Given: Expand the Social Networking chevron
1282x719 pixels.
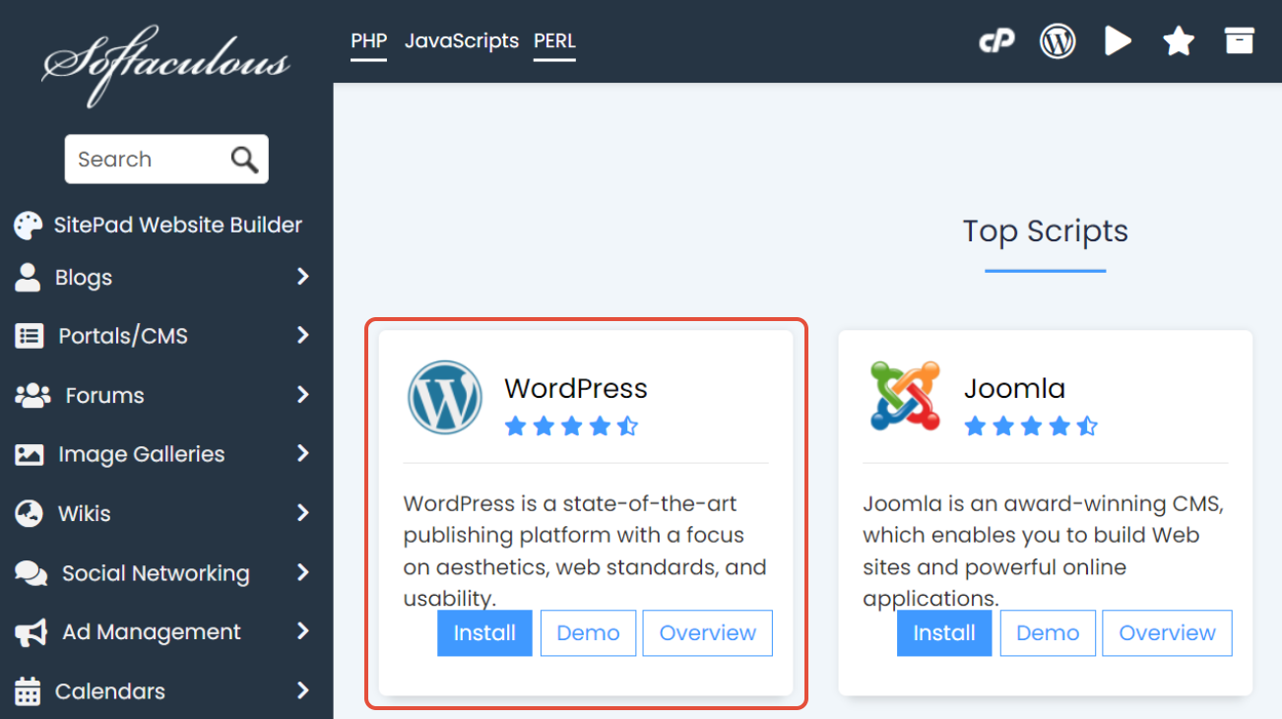Looking at the screenshot, I should tap(302, 571).
